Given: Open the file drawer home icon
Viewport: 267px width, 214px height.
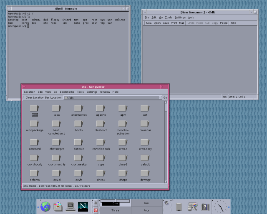Looking at the screenshot, I should 58,206.
